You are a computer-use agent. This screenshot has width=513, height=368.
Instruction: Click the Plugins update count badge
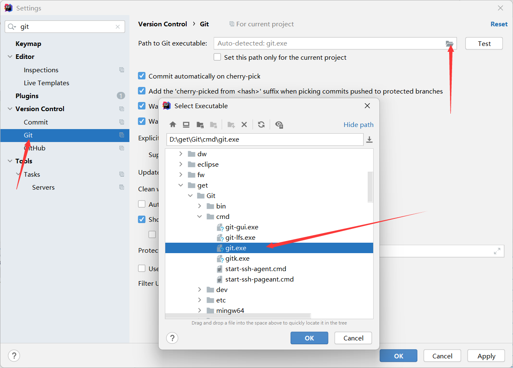(121, 96)
